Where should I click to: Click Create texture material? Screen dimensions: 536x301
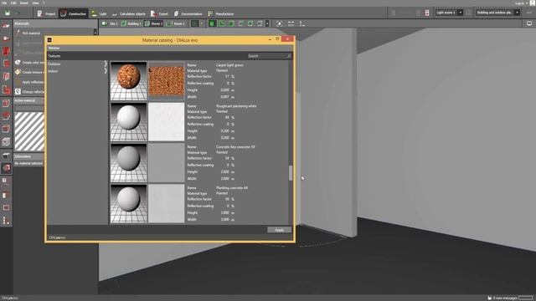(30, 72)
